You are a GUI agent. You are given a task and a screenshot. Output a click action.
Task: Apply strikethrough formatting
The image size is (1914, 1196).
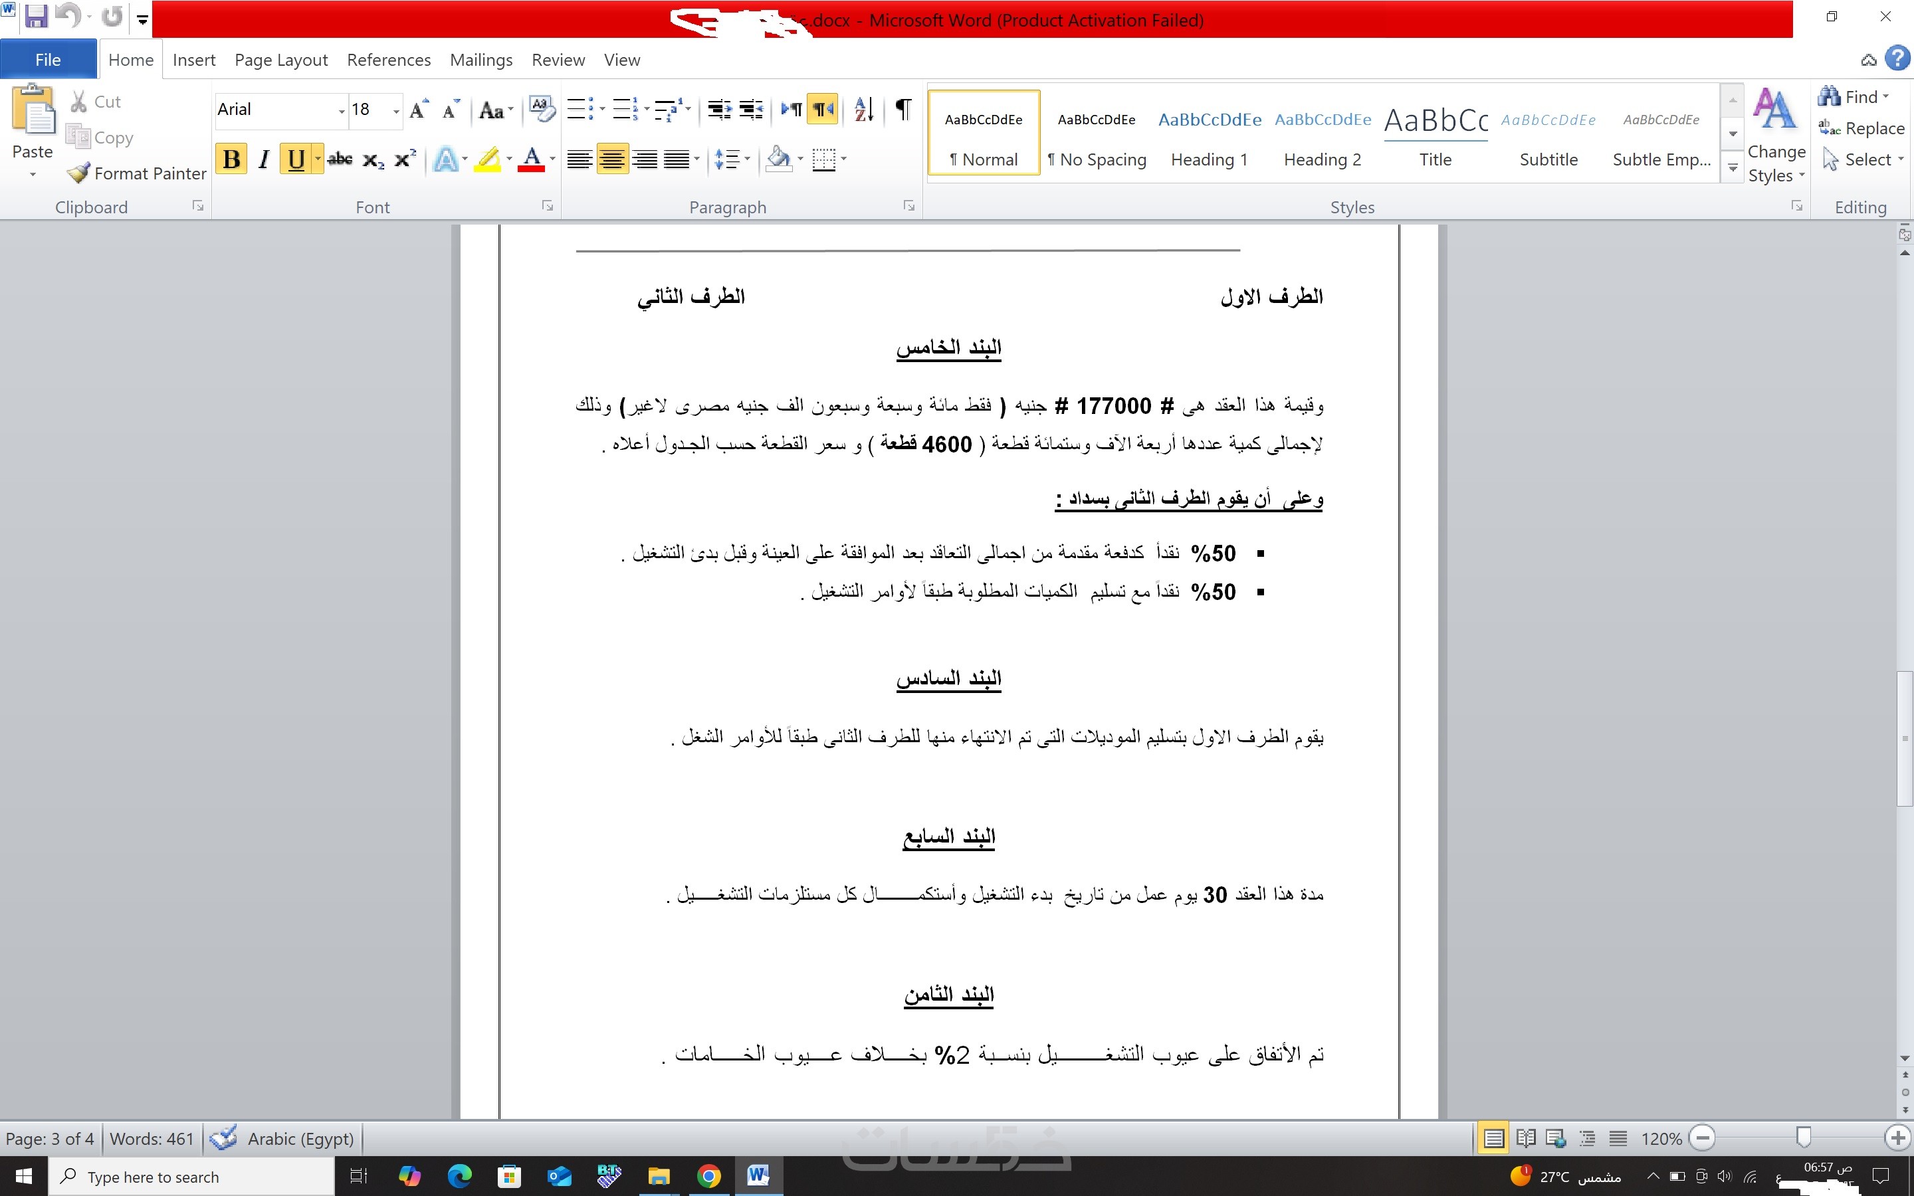pyautogui.click(x=340, y=159)
